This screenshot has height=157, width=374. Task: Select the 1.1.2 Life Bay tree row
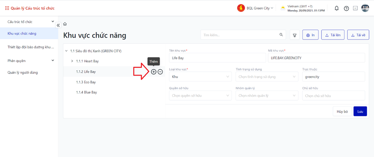(114, 72)
